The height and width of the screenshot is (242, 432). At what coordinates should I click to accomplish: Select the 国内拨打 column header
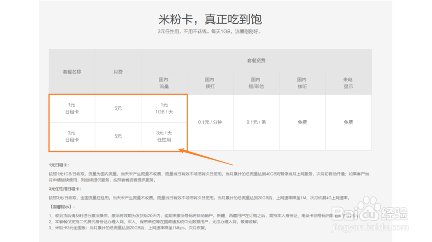(x=210, y=83)
